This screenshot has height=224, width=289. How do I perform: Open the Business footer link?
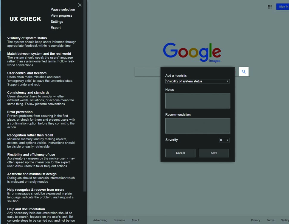coord(119,220)
